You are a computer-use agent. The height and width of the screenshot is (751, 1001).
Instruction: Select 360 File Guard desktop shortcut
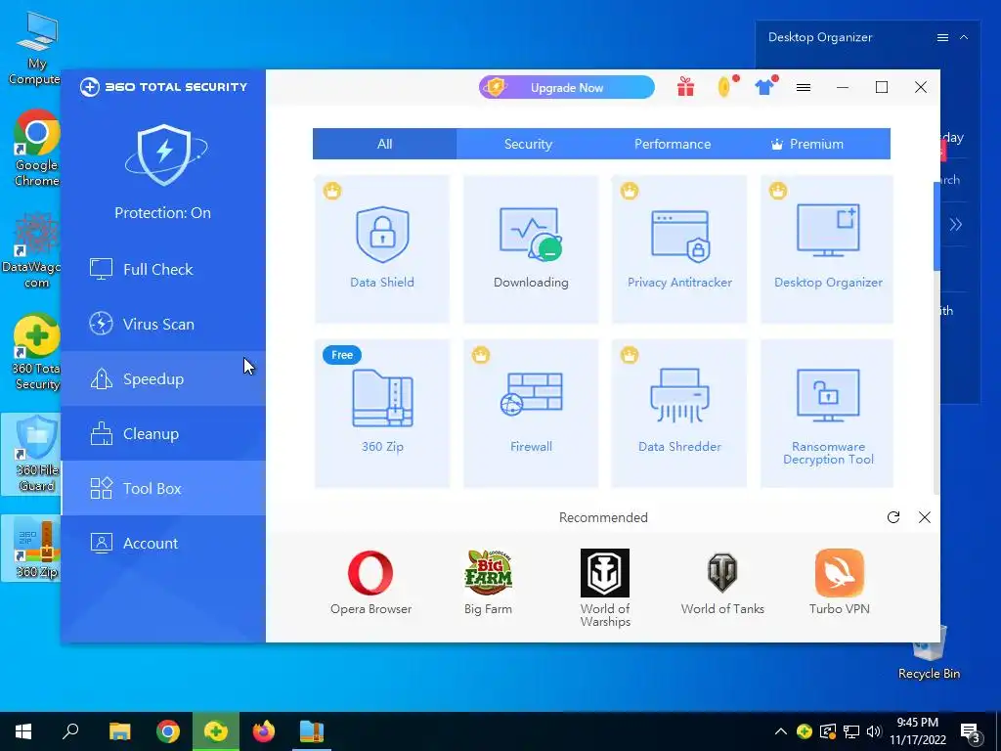tap(33, 454)
